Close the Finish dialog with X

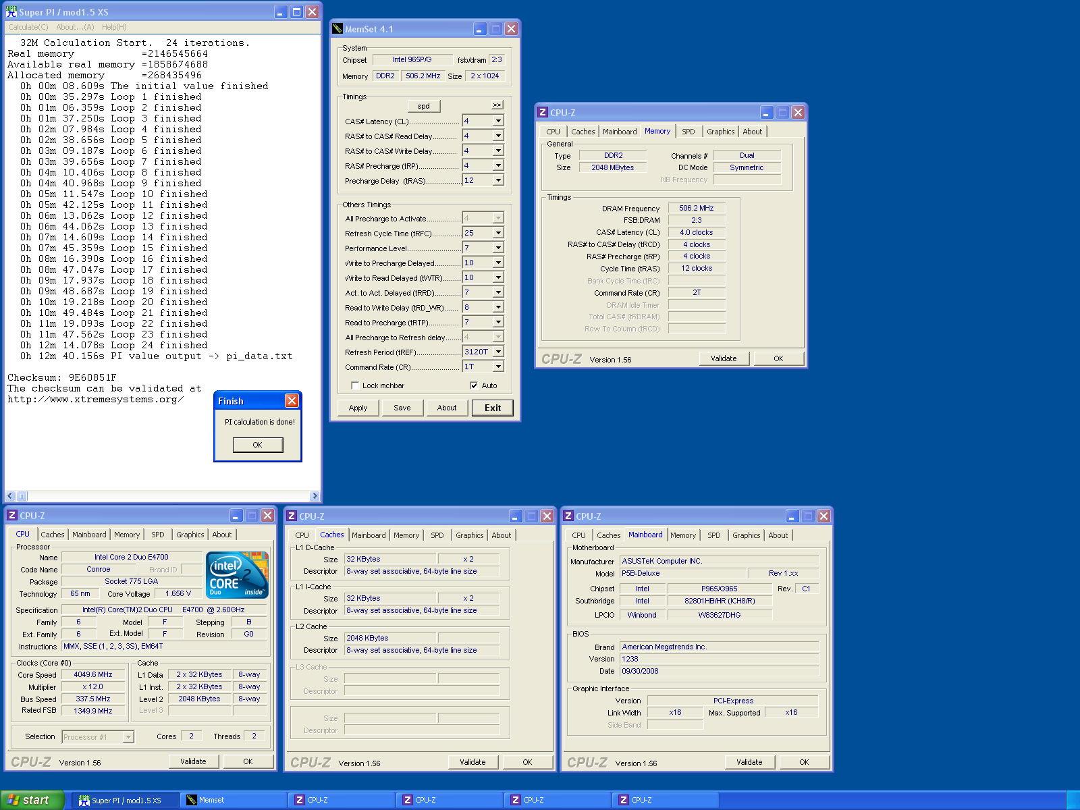292,401
